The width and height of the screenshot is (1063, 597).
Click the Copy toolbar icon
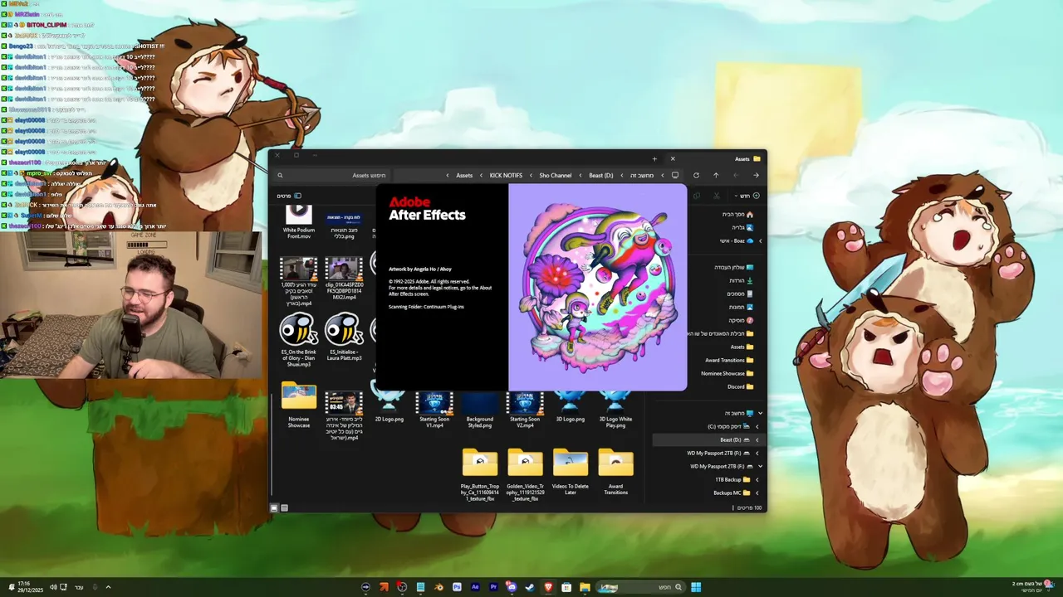(696, 196)
